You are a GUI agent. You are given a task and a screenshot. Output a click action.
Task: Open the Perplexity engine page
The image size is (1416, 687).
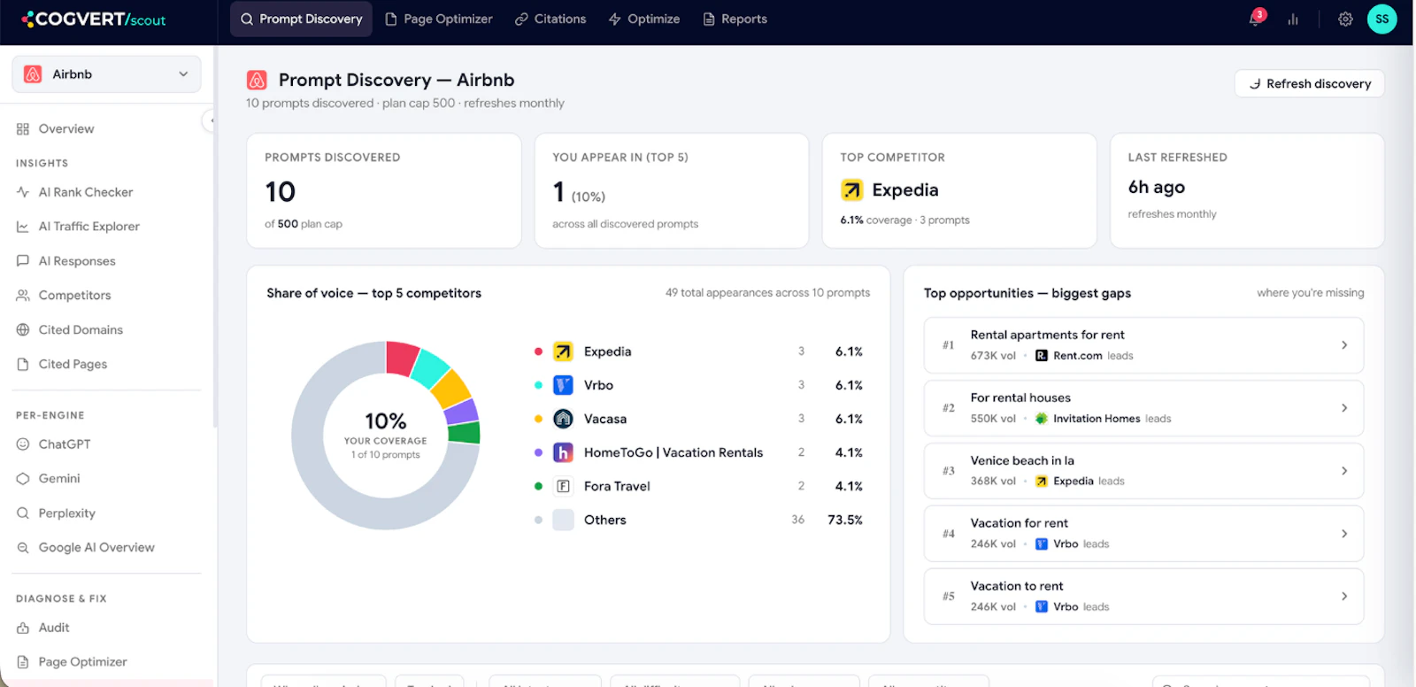click(x=66, y=513)
